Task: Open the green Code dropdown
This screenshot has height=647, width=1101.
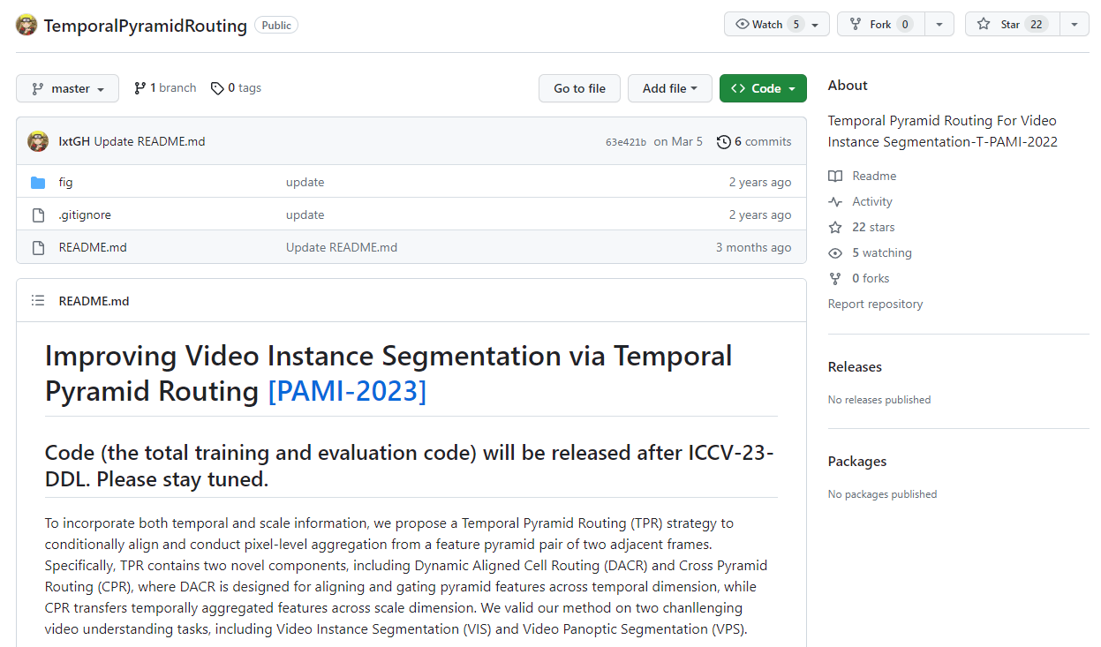Action: point(763,88)
